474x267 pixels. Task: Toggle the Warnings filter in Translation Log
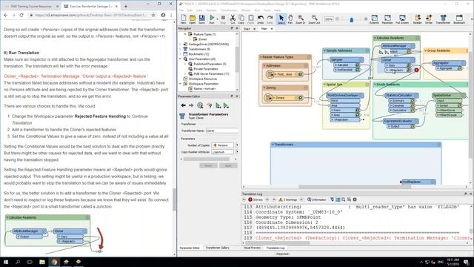pyautogui.click(x=288, y=200)
